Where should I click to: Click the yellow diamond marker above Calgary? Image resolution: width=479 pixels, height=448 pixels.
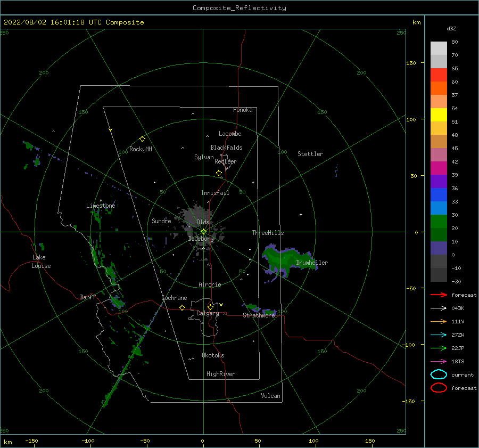tap(210, 307)
